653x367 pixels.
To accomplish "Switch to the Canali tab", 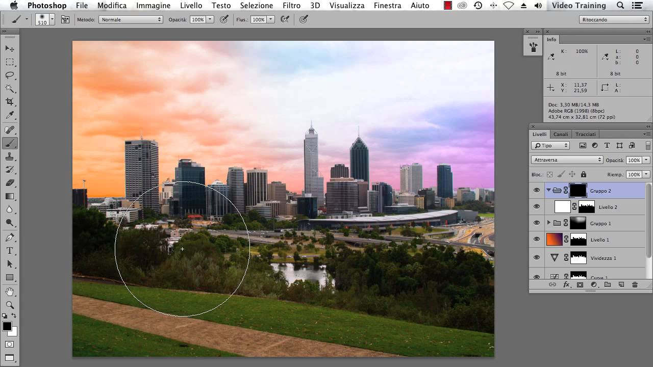I will point(561,134).
